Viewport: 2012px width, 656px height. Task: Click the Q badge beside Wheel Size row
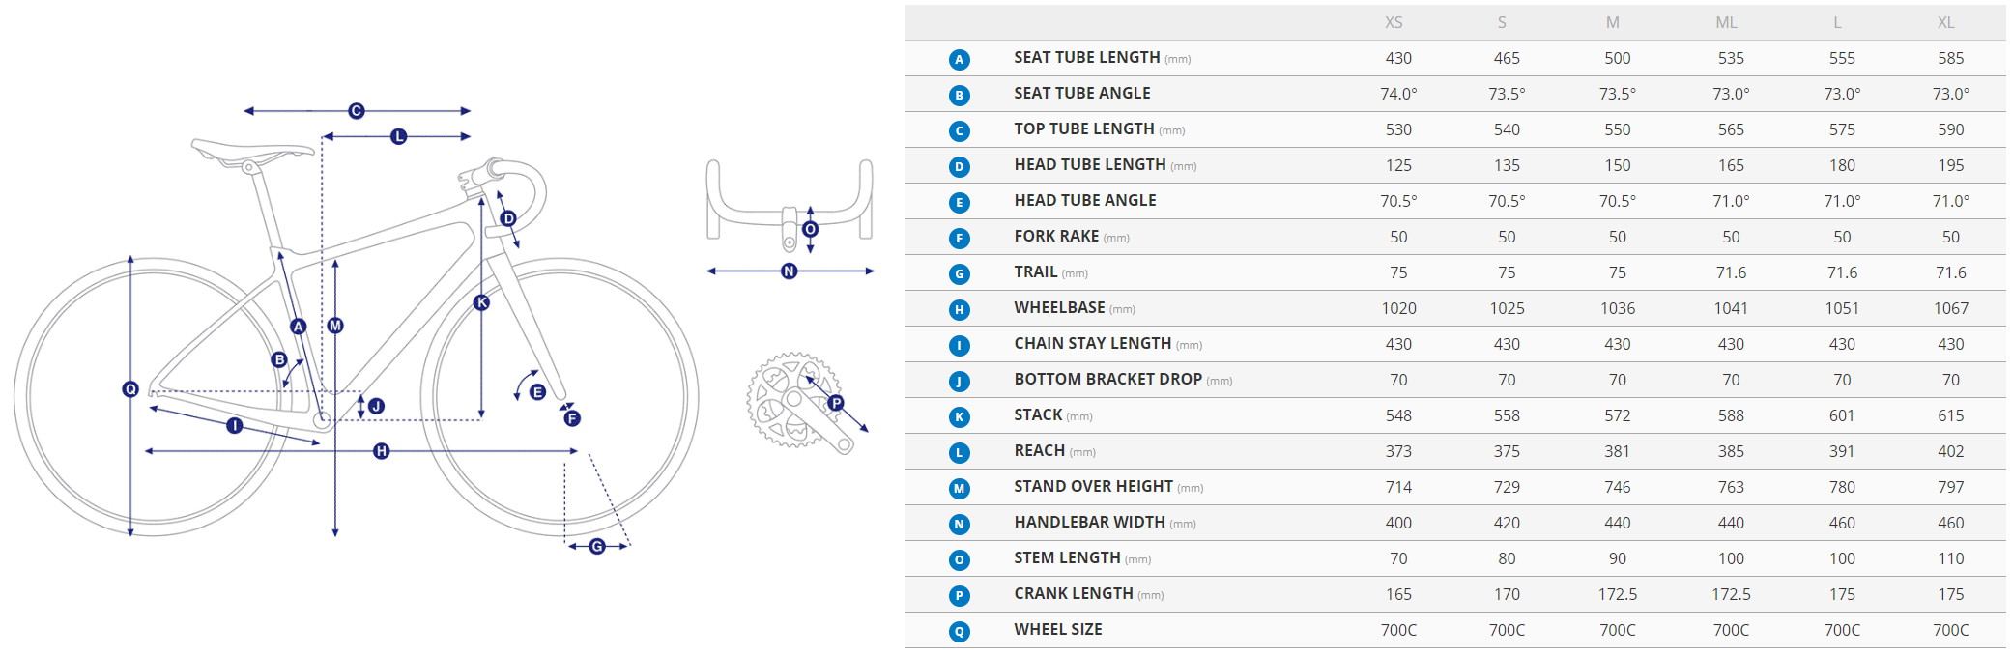tap(959, 632)
